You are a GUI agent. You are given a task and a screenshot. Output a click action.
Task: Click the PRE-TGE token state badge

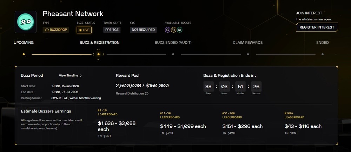click(112, 30)
